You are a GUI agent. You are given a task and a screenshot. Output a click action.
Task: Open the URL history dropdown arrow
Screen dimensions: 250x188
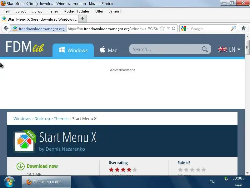pos(168,29)
